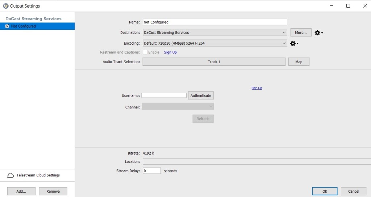The image size is (371, 197).
Task: Click the Telestream Cloud Settings cloud icon
Action: tap(11, 176)
